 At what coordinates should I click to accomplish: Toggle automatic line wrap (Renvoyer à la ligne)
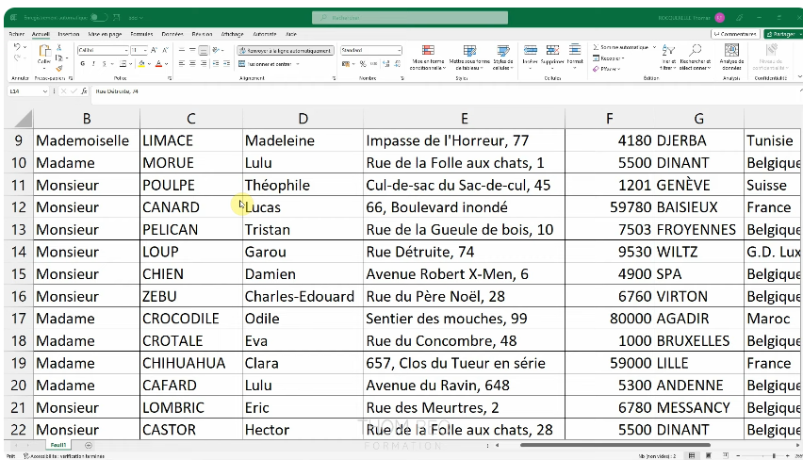[285, 51]
